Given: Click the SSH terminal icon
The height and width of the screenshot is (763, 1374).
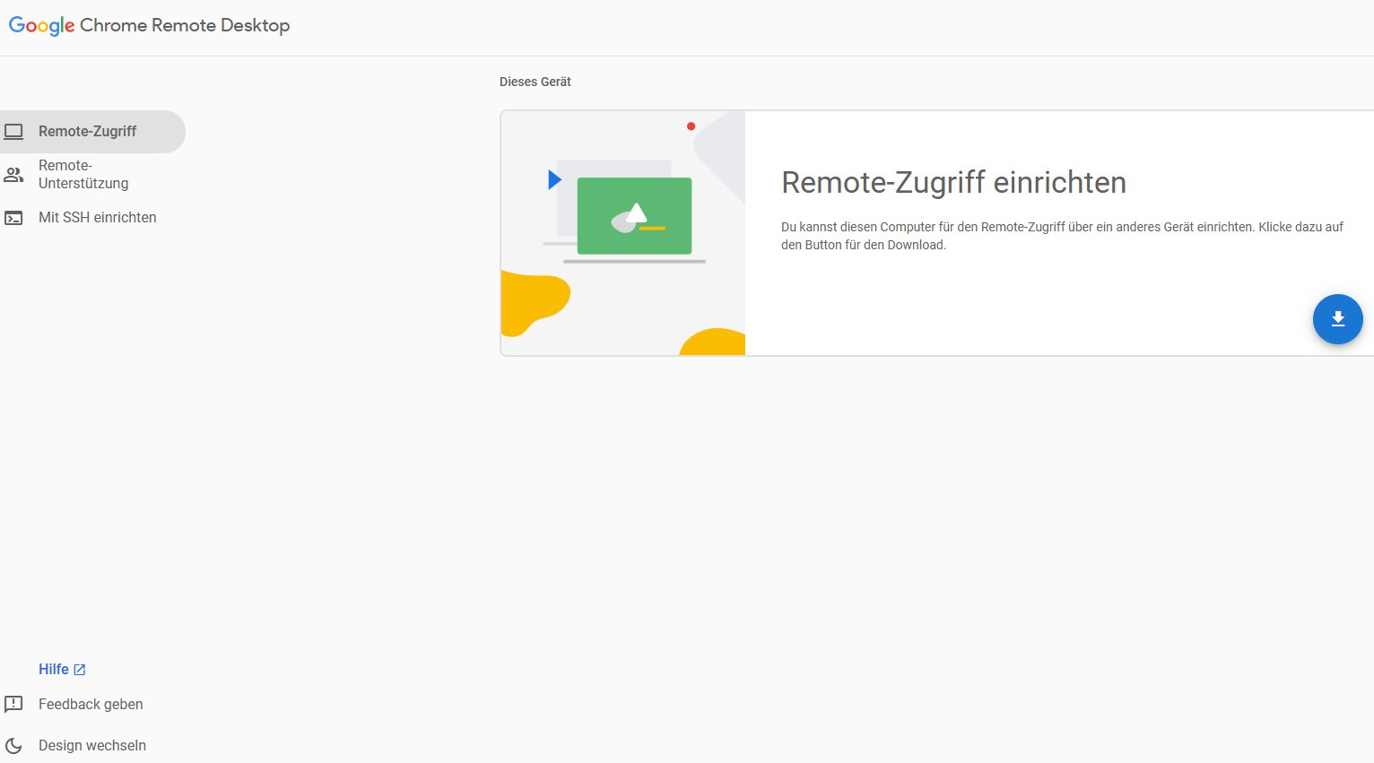Looking at the screenshot, I should coord(13,218).
